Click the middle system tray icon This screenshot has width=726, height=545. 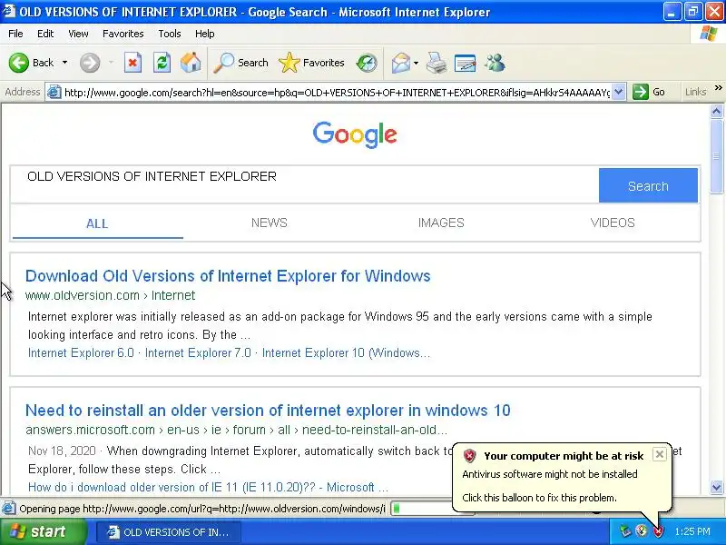(x=642, y=530)
